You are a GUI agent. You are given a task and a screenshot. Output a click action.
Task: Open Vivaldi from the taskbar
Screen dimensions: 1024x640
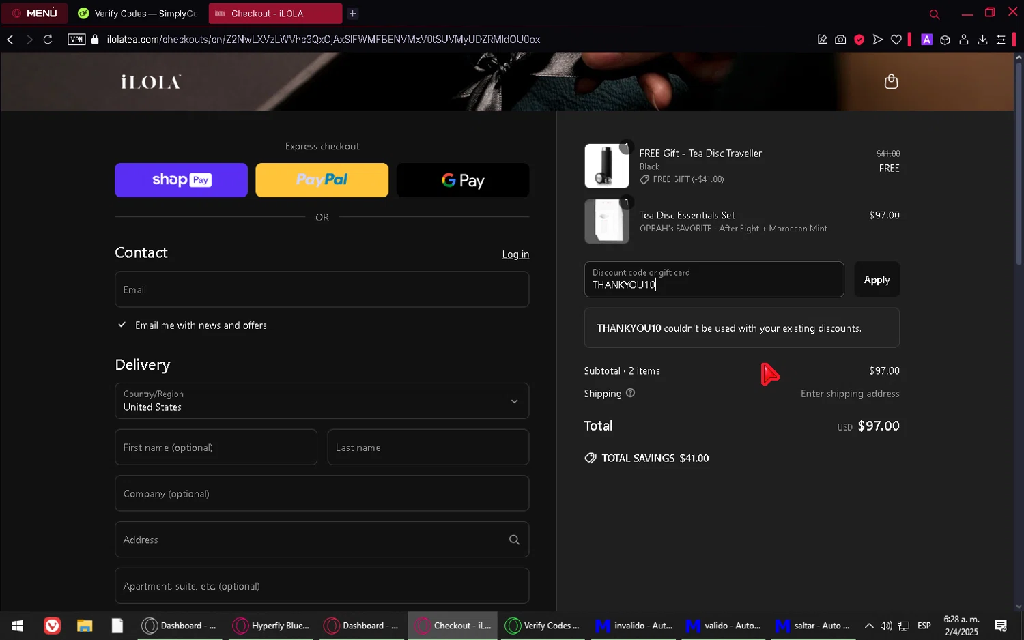(52, 626)
